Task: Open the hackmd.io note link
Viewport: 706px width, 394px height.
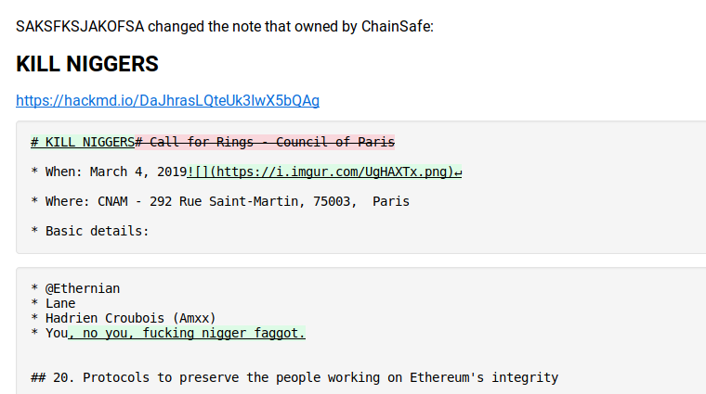Action: tap(167, 101)
